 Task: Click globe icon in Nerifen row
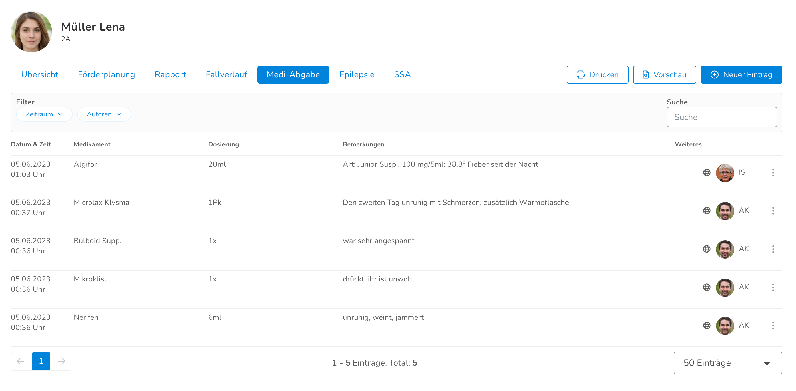706,326
